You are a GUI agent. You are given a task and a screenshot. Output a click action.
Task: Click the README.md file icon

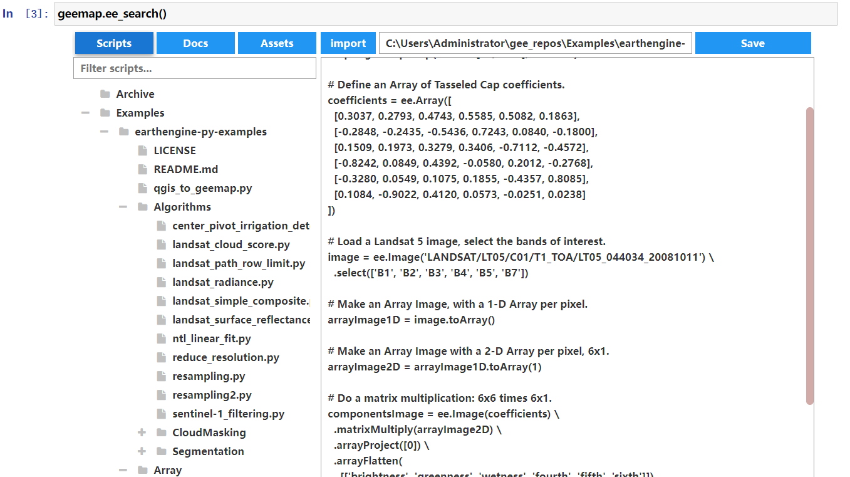143,169
